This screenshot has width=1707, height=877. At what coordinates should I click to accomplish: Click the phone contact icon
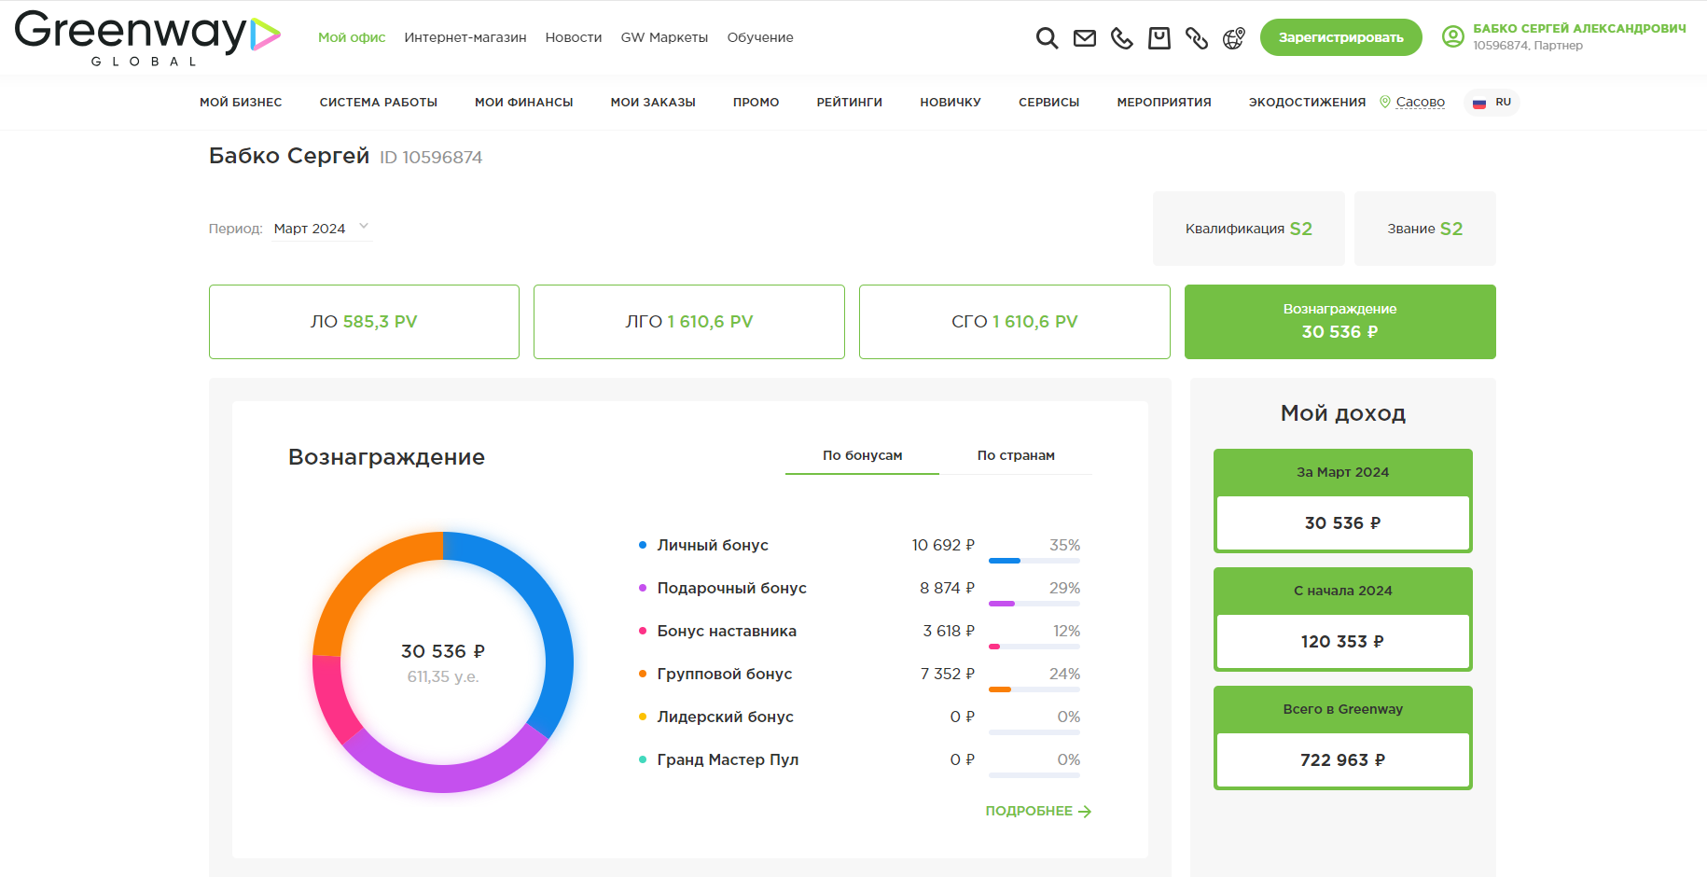1121,38
